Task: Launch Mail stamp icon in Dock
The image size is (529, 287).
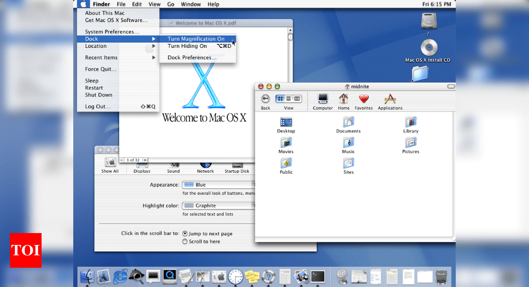Action: click(x=103, y=277)
